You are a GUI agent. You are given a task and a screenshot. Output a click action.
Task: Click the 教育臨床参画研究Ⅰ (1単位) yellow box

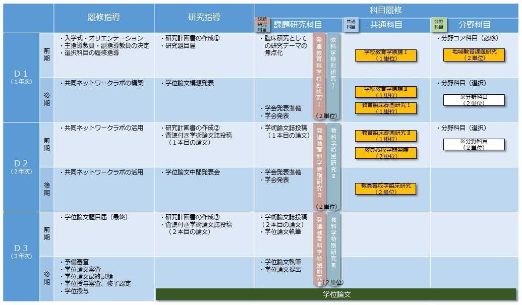[x=385, y=108]
